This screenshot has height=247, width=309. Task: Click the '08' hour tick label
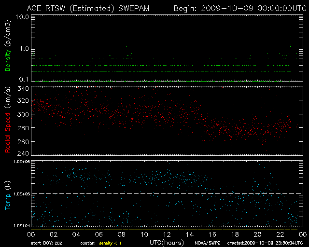[x=122, y=234]
